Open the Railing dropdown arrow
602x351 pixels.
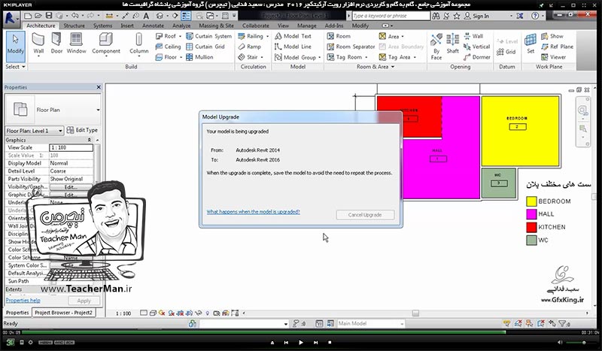(x=268, y=36)
